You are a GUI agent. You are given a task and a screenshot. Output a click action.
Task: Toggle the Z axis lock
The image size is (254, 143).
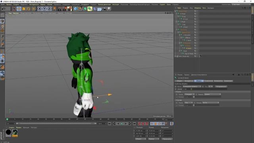coord(49,9)
